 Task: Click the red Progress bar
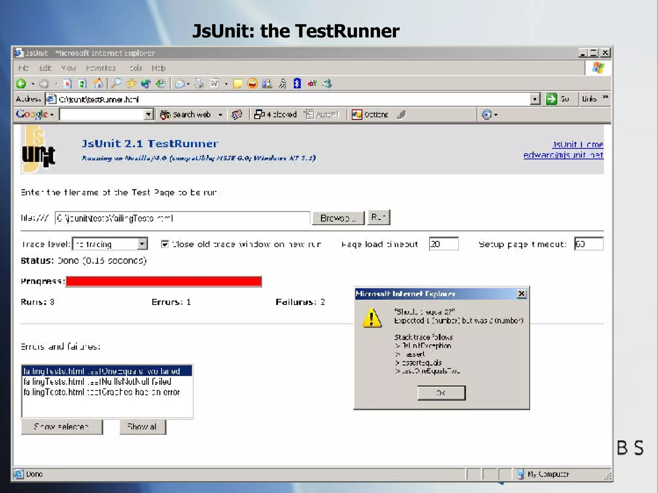[164, 281]
